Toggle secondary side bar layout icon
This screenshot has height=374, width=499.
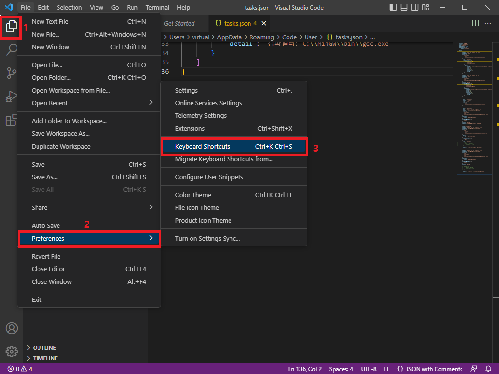pyautogui.click(x=415, y=7)
